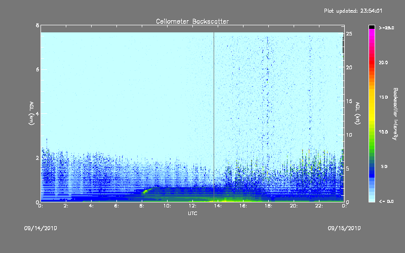This screenshot has height=253, width=405.
Task: Click the '20:' UTC hour tick label
Action: point(294,206)
